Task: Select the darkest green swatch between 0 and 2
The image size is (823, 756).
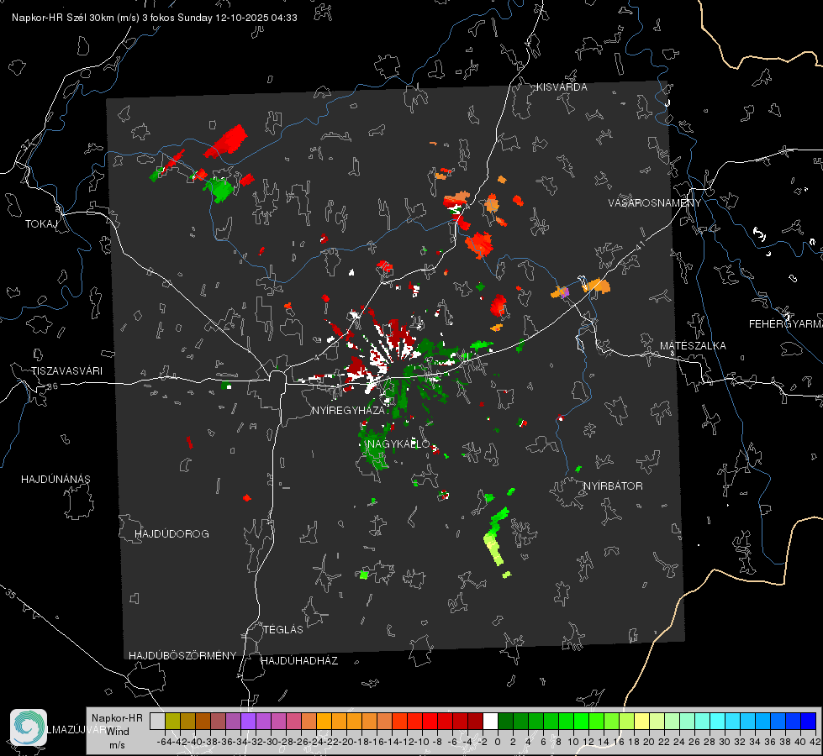Action: coord(505,721)
